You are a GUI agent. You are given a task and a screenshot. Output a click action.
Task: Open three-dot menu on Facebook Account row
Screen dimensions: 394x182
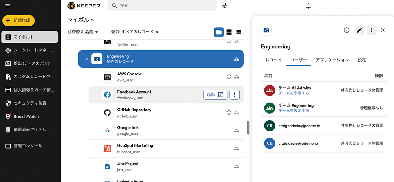[234, 95]
